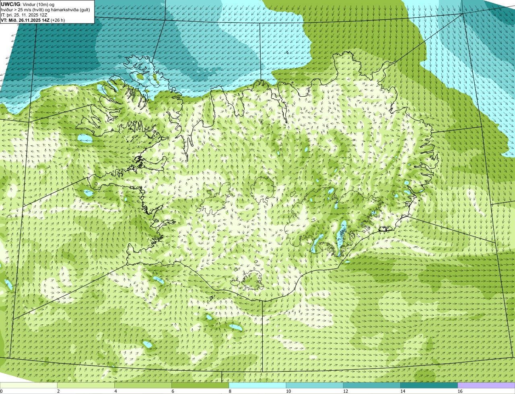This screenshot has height=394, width=515.
Task: Click the "2" label on the legend scale
Action: [x=58, y=391]
